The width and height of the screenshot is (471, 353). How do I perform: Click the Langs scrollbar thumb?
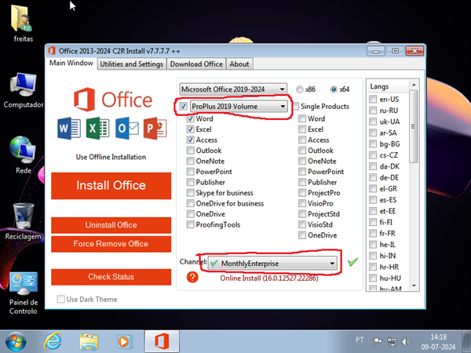click(x=414, y=126)
